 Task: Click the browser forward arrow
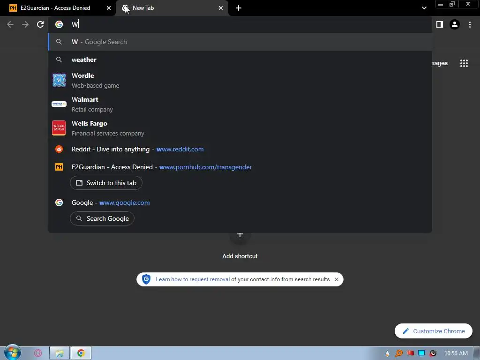point(25,24)
